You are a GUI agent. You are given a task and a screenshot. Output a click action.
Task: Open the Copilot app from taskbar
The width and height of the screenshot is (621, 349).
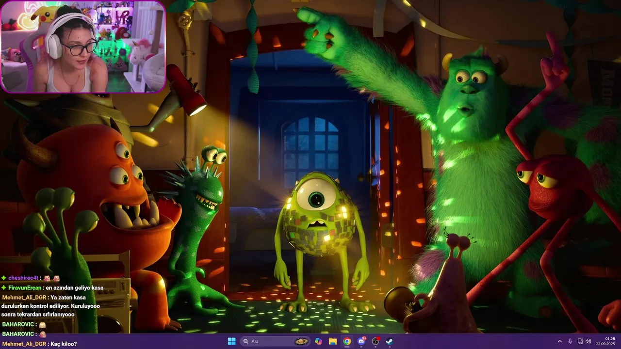pos(318,341)
